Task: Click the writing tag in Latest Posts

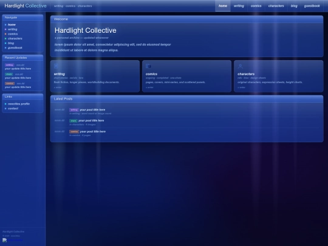Action: pyautogui.click(x=74, y=110)
